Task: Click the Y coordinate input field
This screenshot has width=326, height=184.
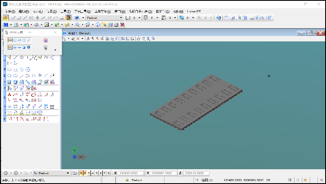Action: (x=164, y=173)
